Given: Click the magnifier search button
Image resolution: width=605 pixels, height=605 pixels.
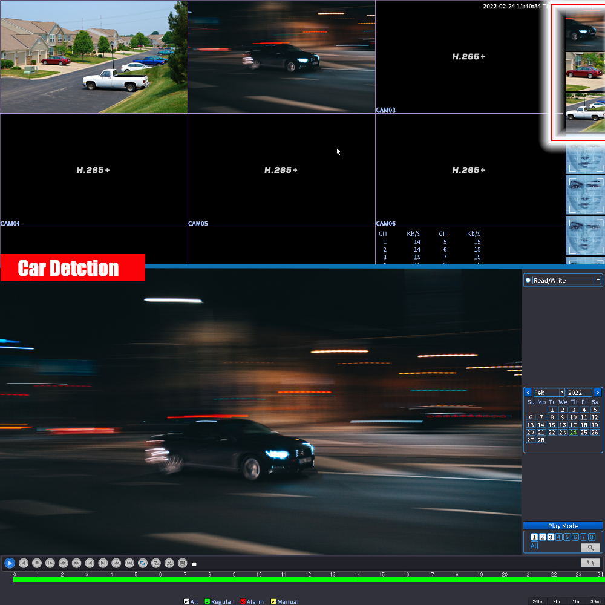Looking at the screenshot, I should (x=590, y=547).
